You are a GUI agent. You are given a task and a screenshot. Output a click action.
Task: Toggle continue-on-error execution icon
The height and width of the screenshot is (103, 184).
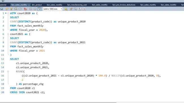click(25, 9)
